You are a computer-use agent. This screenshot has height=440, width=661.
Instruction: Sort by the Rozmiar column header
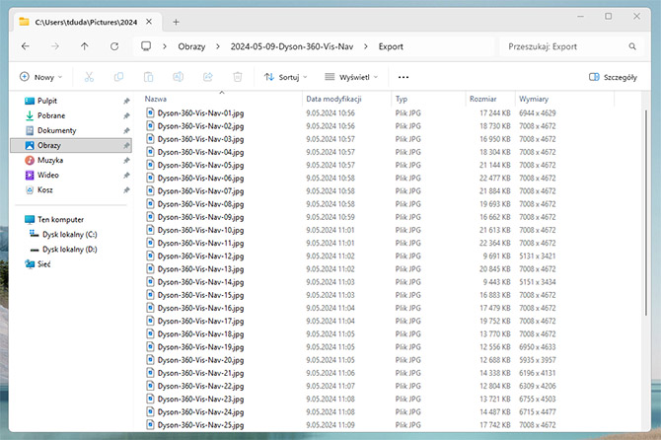coord(483,99)
